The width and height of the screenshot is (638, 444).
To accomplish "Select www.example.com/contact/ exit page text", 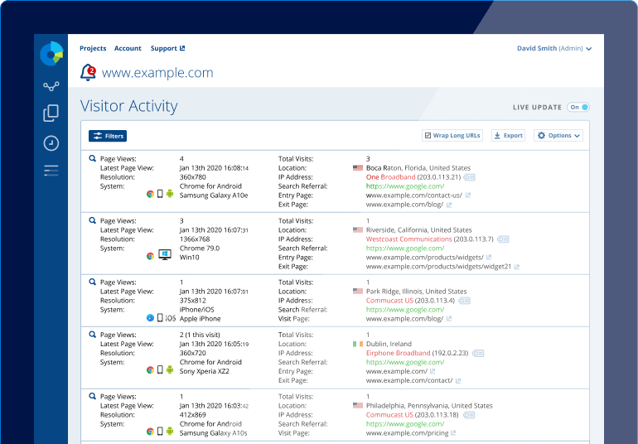I will point(409,380).
